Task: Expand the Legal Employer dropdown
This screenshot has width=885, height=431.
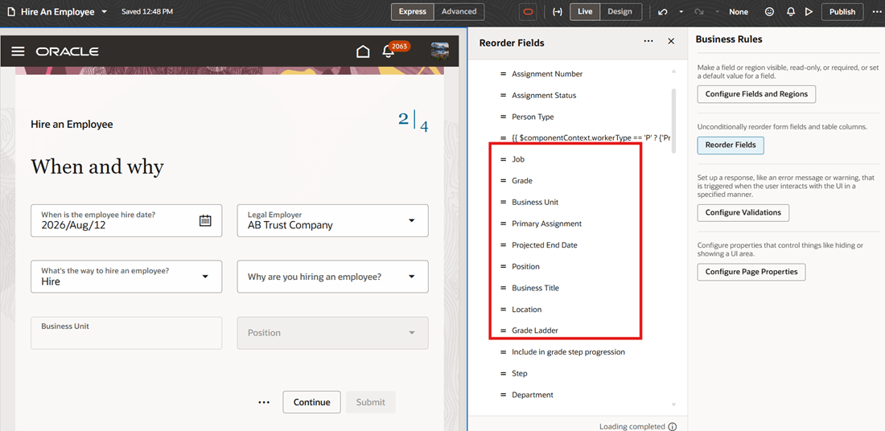Action: [411, 220]
